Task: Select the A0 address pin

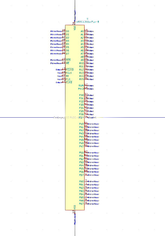Action: [82, 31]
